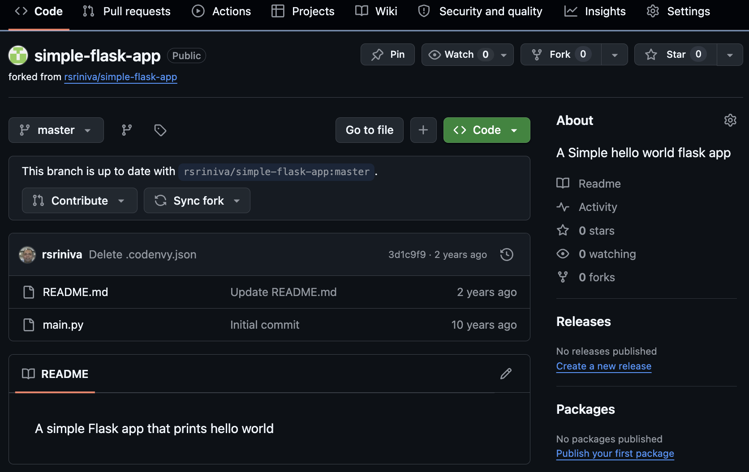Image resolution: width=749 pixels, height=472 pixels.
Task: Open the main.py file
Action: tap(63, 325)
